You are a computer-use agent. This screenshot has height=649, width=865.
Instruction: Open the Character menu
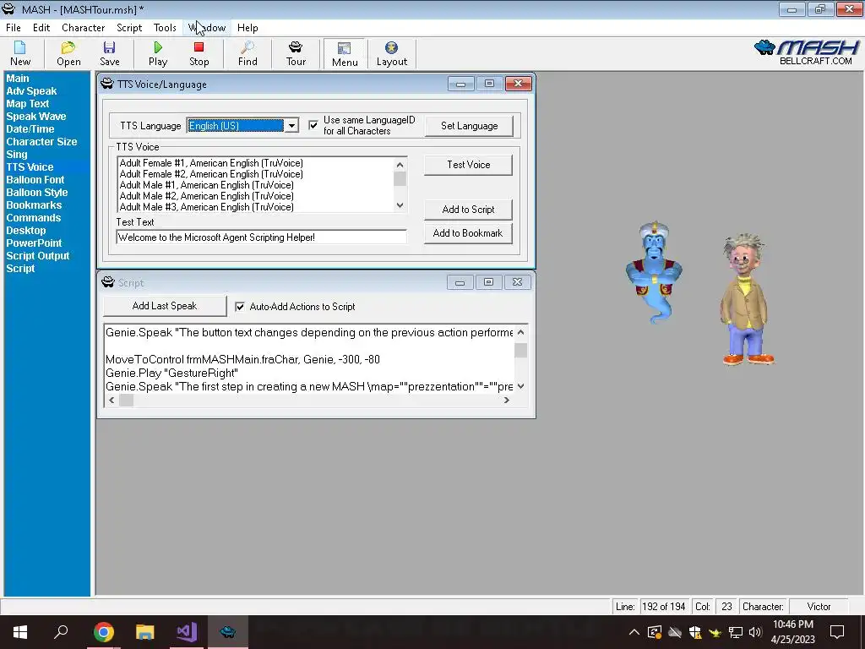click(84, 28)
